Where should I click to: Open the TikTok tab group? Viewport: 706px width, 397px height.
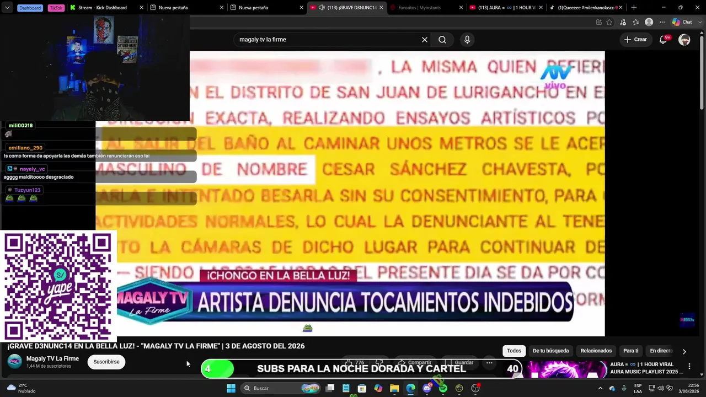(x=56, y=8)
